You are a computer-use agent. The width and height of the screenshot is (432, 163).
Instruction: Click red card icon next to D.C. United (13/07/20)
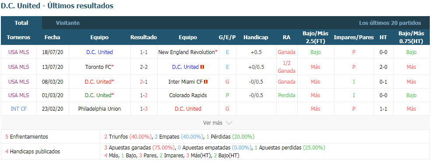click(202, 67)
